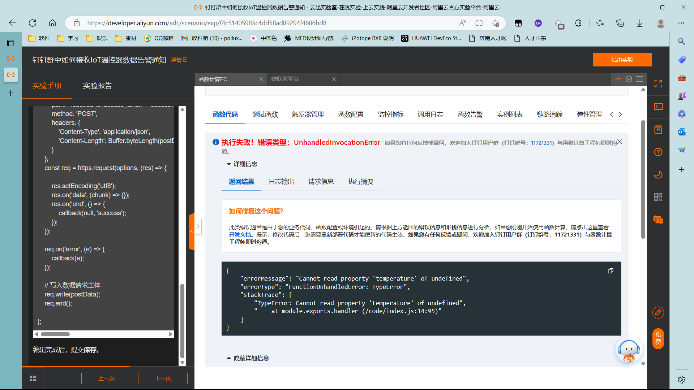Click the DingTalk group number 11721331 link
The height and width of the screenshot is (390, 694).
pos(541,143)
